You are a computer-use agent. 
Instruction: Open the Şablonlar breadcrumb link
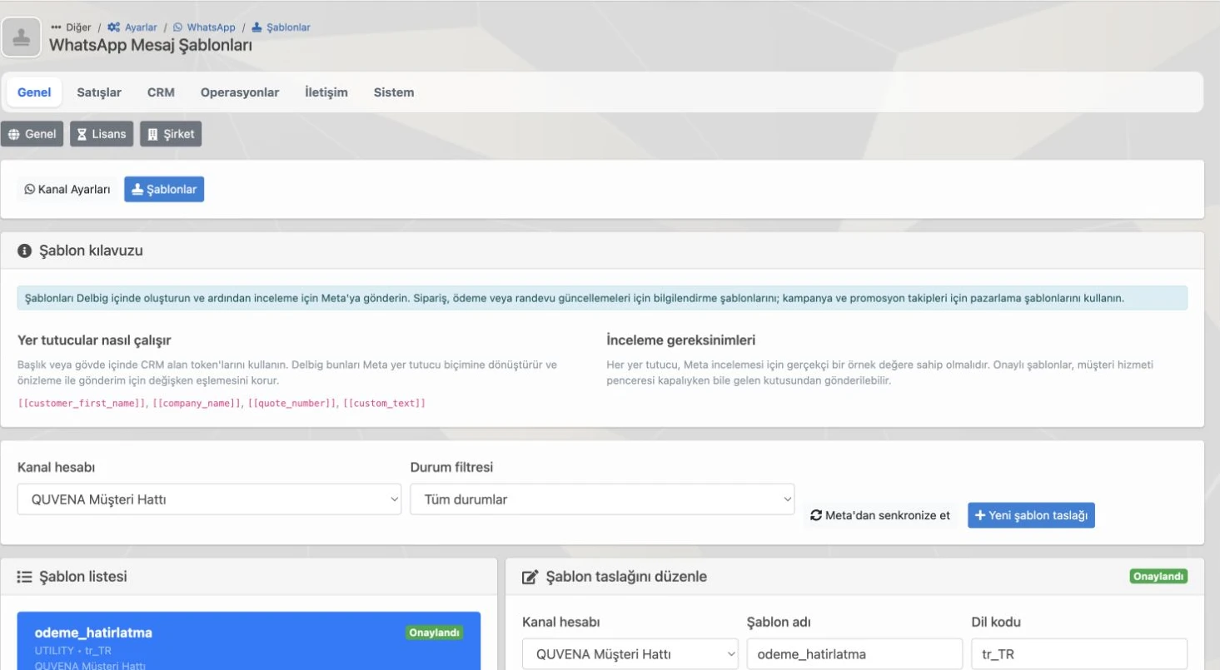click(x=281, y=27)
